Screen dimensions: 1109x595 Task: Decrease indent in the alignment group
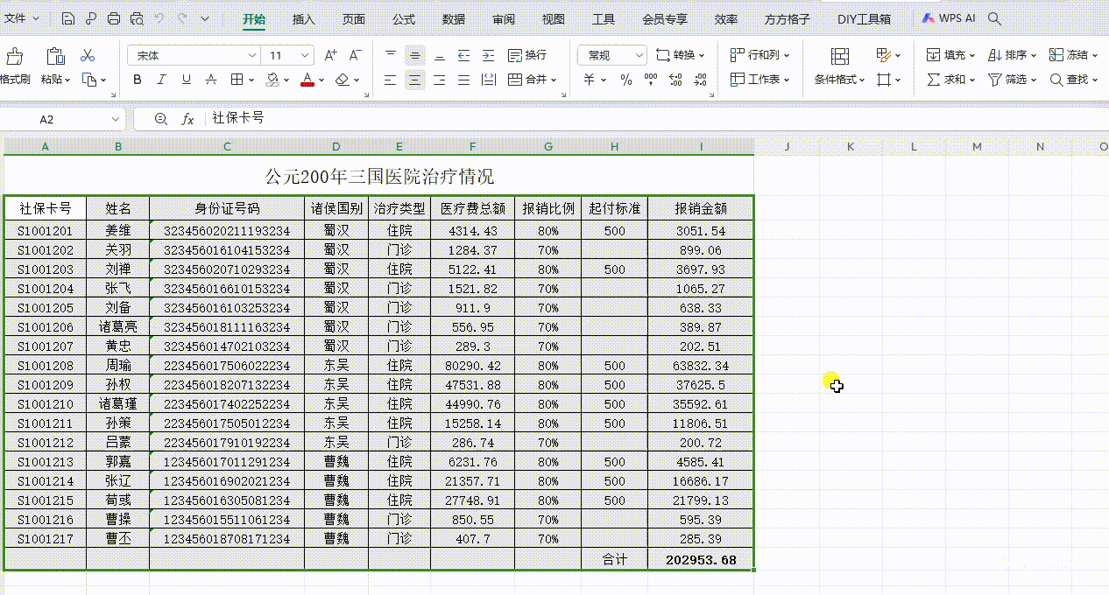click(464, 55)
